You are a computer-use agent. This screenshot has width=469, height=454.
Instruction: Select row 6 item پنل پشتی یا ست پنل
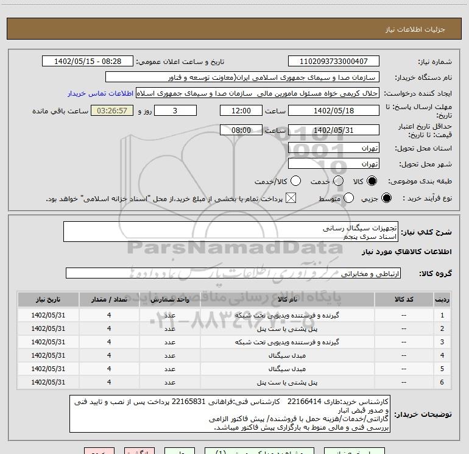point(287,383)
